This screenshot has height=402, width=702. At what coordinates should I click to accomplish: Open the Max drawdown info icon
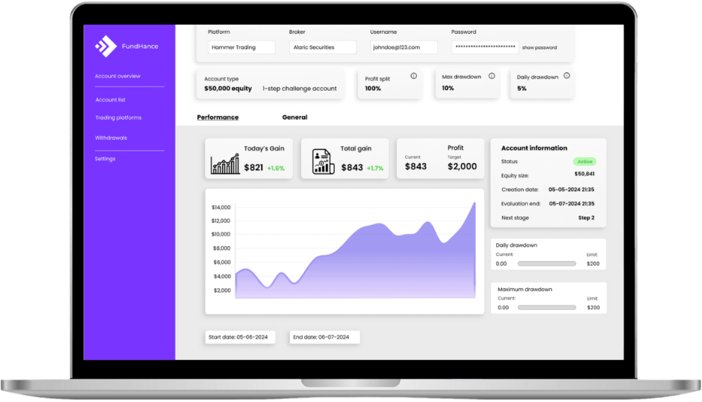(492, 76)
